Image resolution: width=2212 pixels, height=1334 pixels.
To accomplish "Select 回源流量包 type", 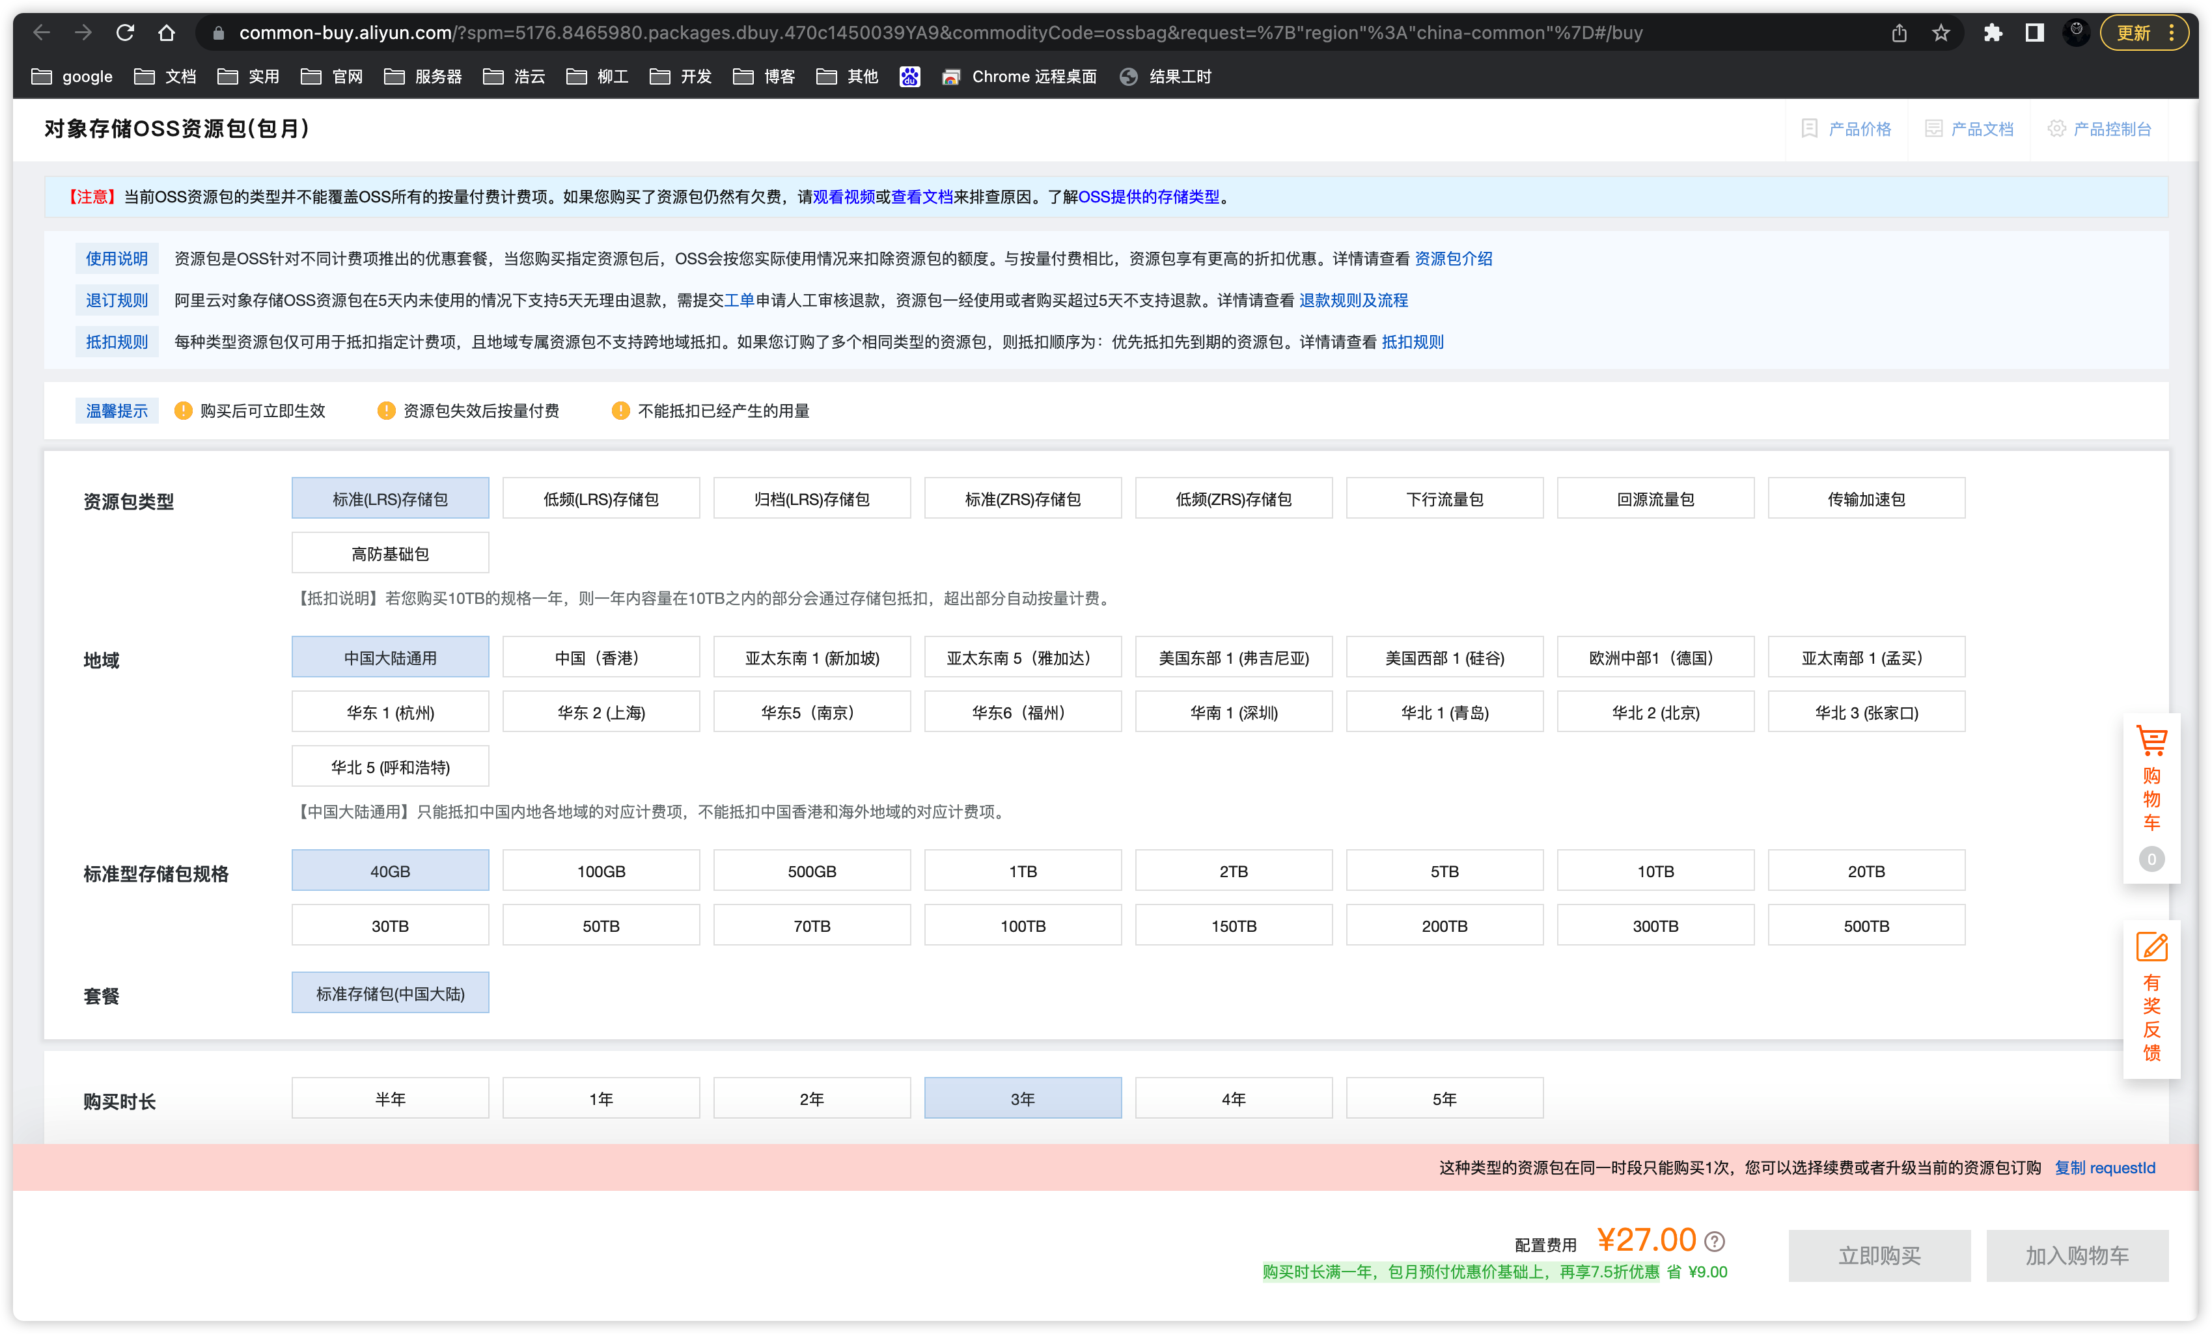I will click(1655, 499).
